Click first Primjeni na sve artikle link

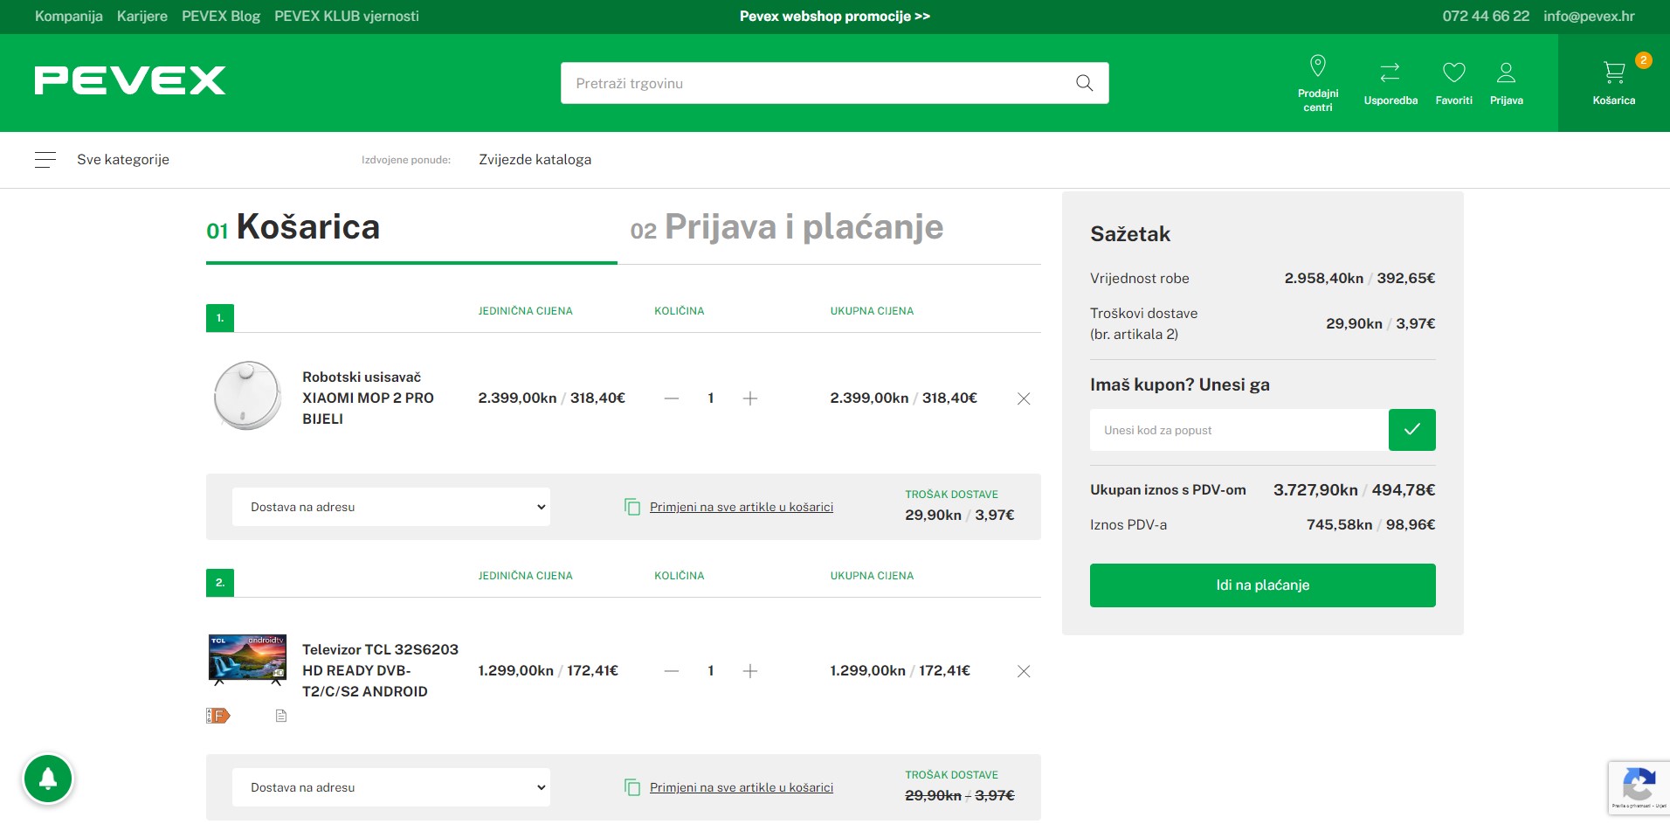[742, 507]
